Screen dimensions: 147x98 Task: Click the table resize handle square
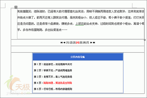tap(145, 40)
